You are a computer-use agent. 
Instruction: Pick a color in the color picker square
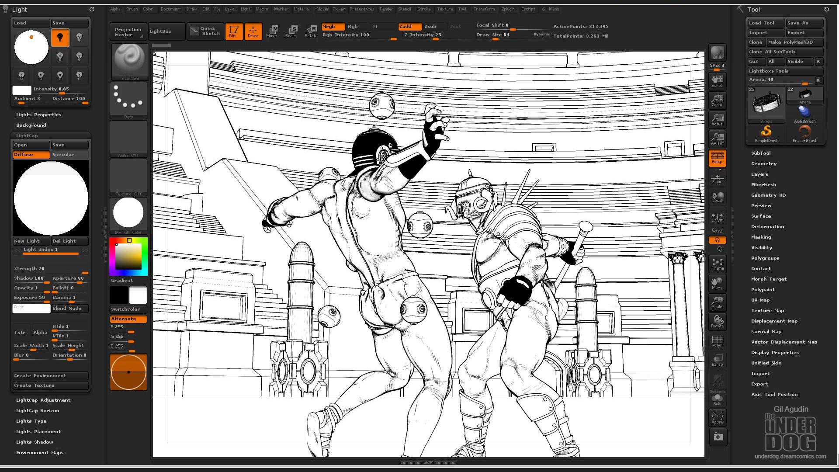(128, 257)
